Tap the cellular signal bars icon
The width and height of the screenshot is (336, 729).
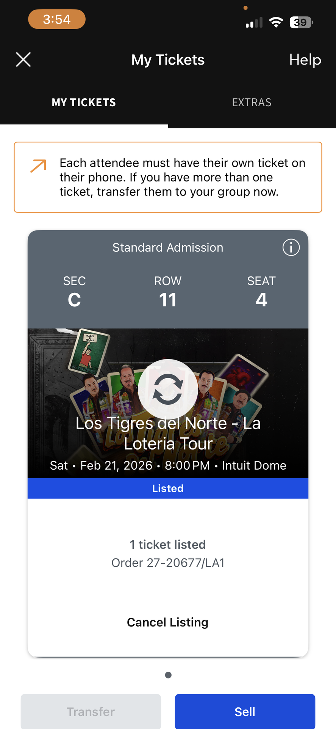pyautogui.click(x=254, y=23)
